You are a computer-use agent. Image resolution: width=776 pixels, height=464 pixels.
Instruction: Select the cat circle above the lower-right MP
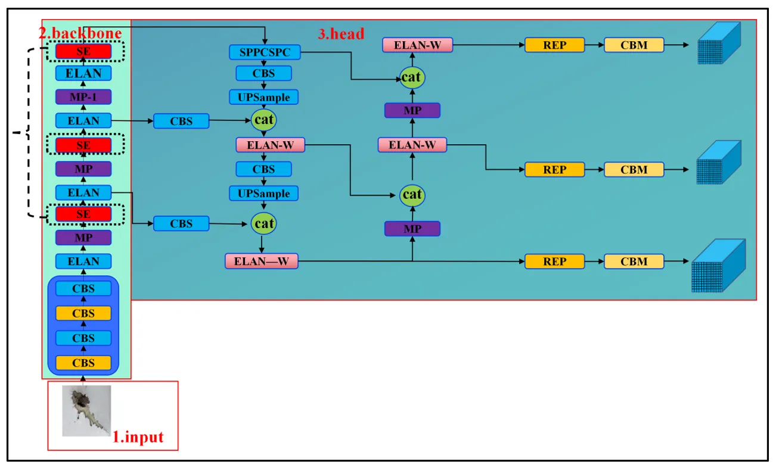(x=412, y=195)
